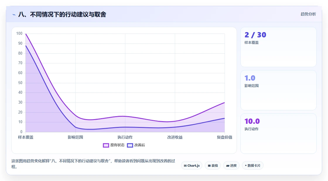
Task: Click the trend icon beside the section title
Action: point(14,15)
